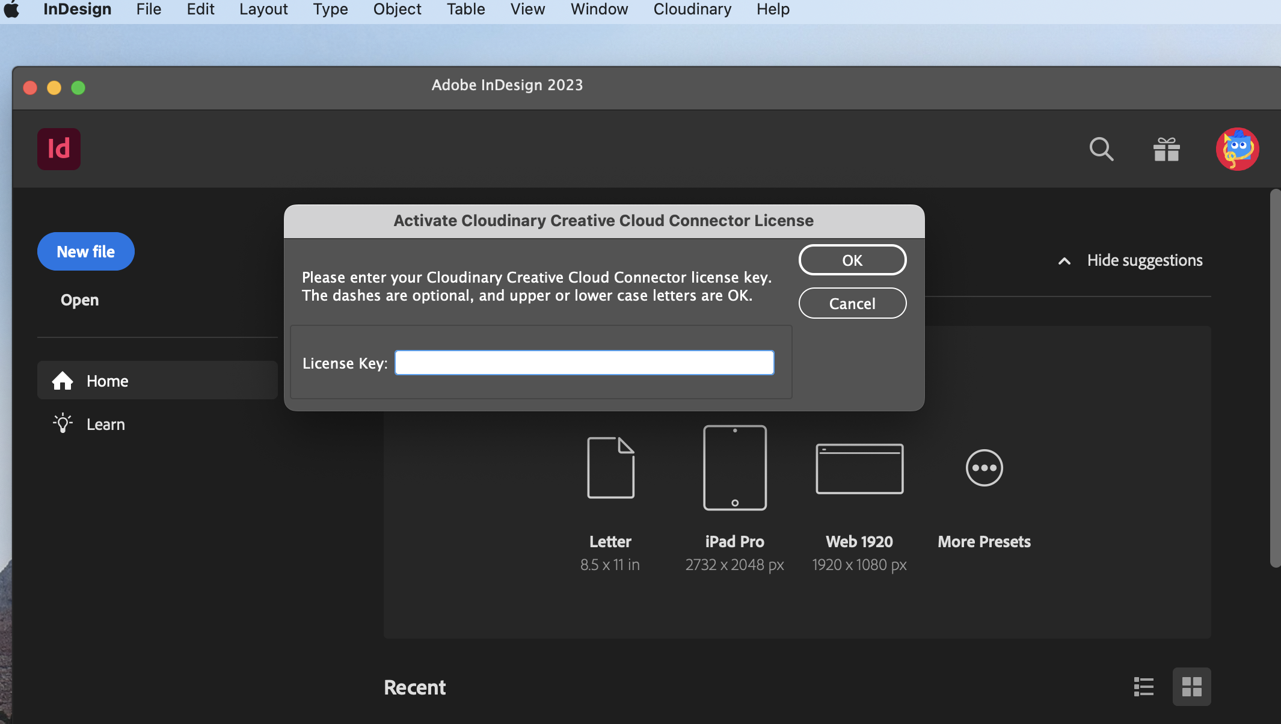The height and width of the screenshot is (724, 1281).
Task: Open the Apple menu
Action: tap(11, 10)
